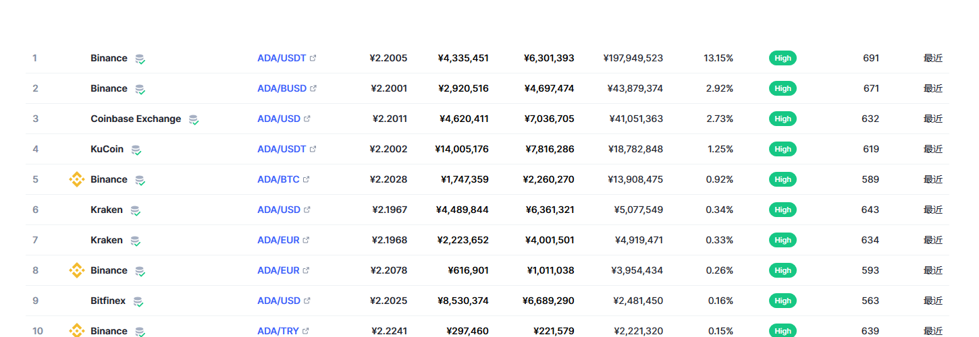Image resolution: width=979 pixels, height=337 pixels.
Task: Select price ¥2.2011 in Coinbase row
Action: 390,119
